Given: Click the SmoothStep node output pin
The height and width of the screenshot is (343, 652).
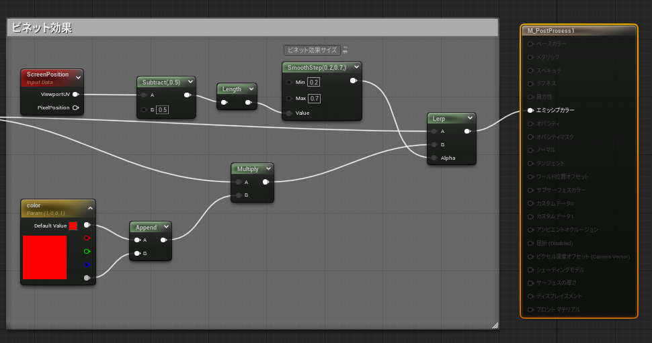Looking at the screenshot, I should [x=354, y=81].
